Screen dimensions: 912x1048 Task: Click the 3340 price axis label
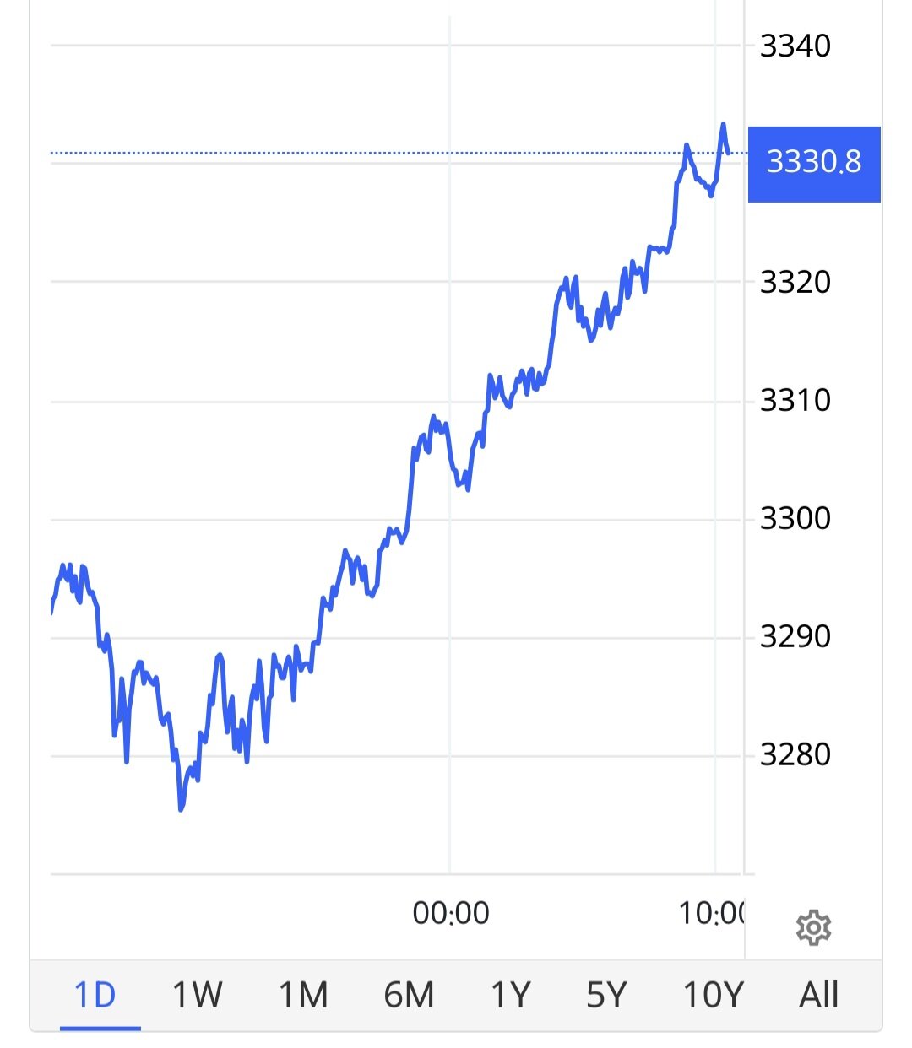tap(795, 46)
